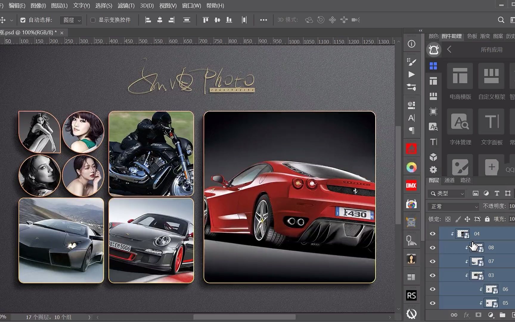This screenshot has width=515, height=322.
Task: Open the 文字面板 app tile
Action: pyautogui.click(x=491, y=127)
